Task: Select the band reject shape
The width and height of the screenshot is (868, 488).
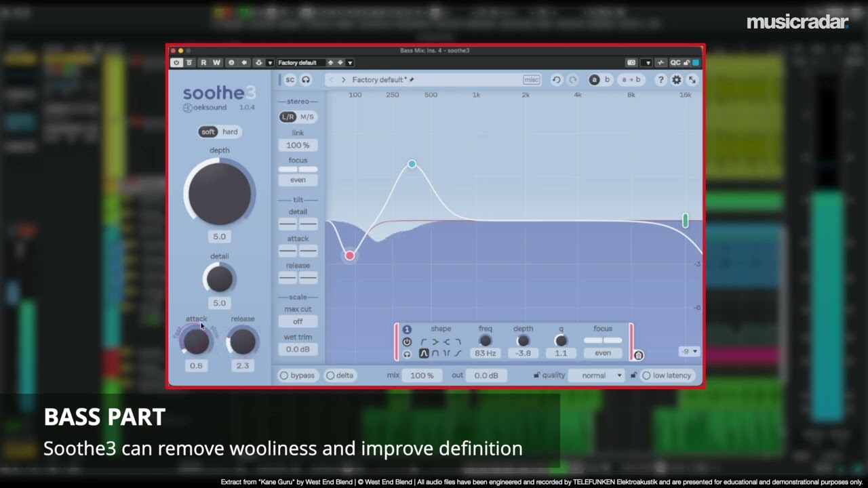Action: 447,353
